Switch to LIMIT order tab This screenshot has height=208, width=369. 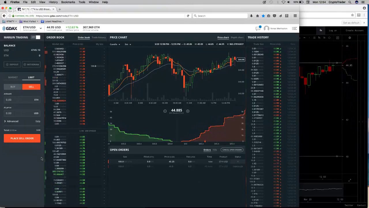pyautogui.click(x=31, y=77)
